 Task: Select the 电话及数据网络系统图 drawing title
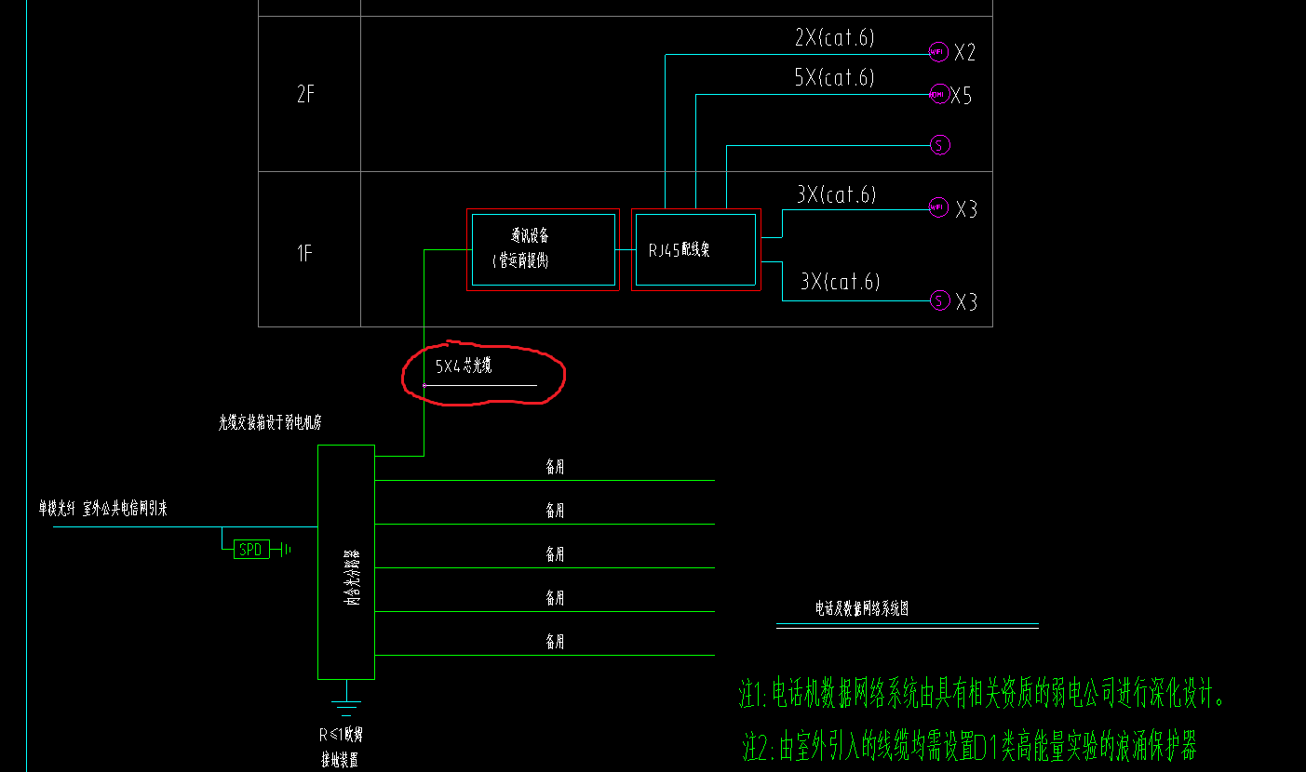tap(862, 608)
